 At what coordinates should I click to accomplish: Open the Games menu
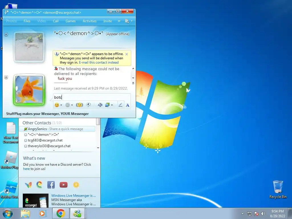tap(71, 21)
